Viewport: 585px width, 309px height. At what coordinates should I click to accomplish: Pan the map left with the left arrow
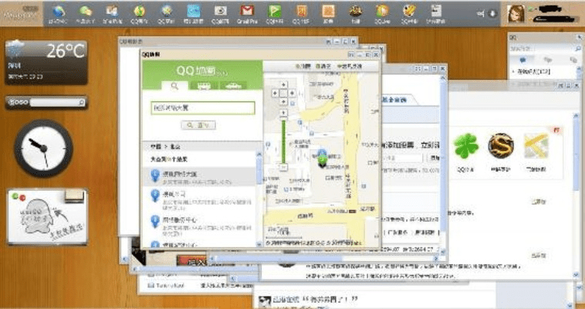click(x=276, y=93)
